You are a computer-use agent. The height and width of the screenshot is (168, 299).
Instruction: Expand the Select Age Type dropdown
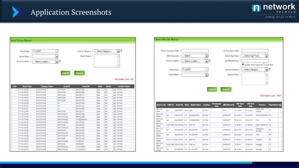pyautogui.click(x=255, y=56)
